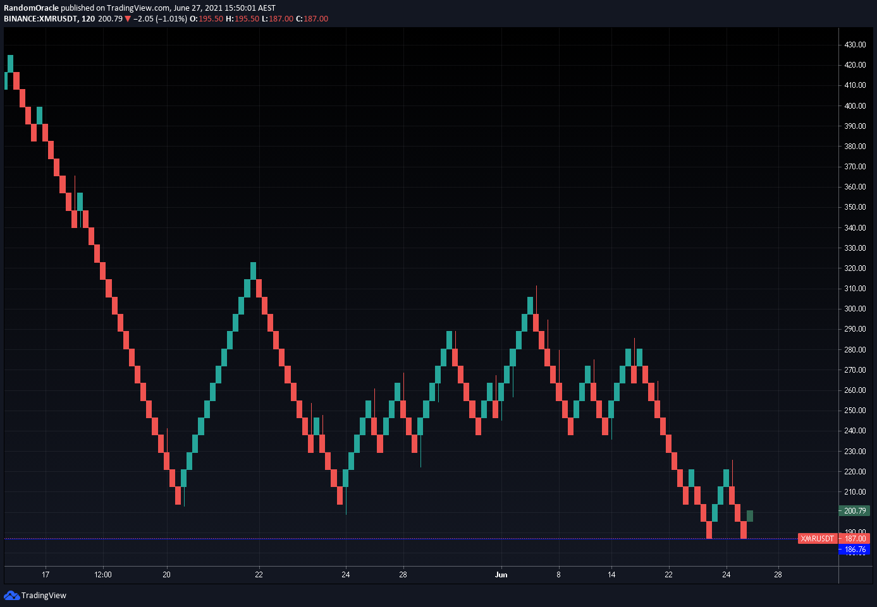Screen dimensions: 877x607
Task: Click the 230.00 price axis label
Action: pyautogui.click(x=855, y=452)
